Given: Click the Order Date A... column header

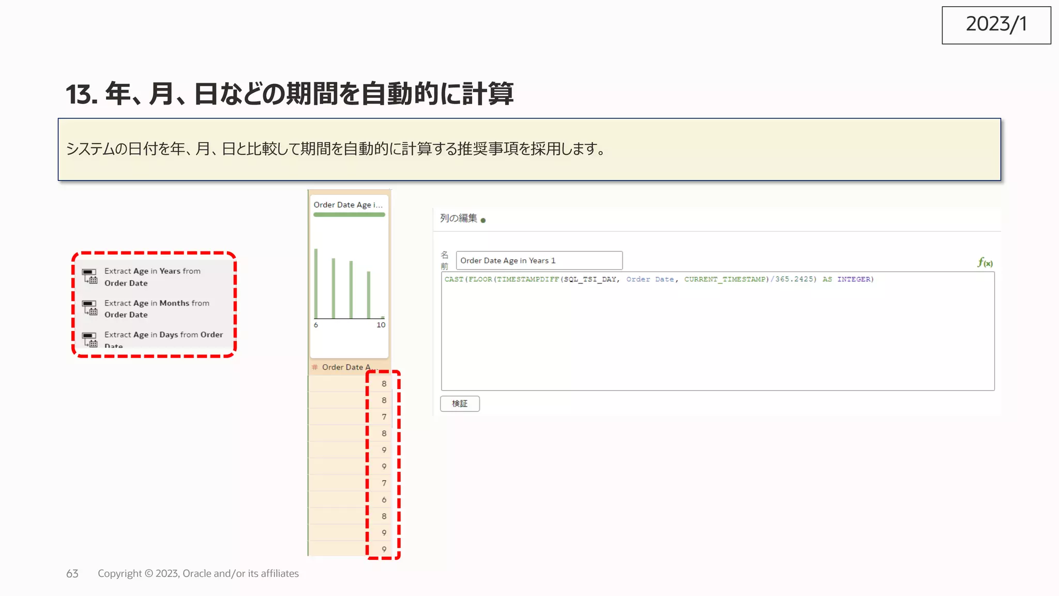Looking at the screenshot, I should (350, 367).
